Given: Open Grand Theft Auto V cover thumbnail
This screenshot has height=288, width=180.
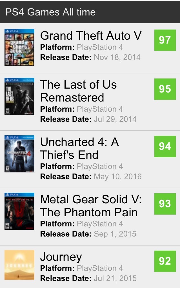Looking at the screenshot, I should [x=19, y=47].
